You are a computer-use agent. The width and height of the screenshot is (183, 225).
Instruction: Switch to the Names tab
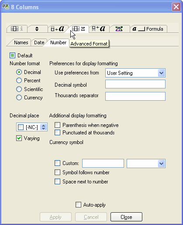21,42
